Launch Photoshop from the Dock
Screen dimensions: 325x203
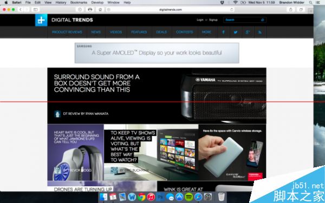[160, 197]
